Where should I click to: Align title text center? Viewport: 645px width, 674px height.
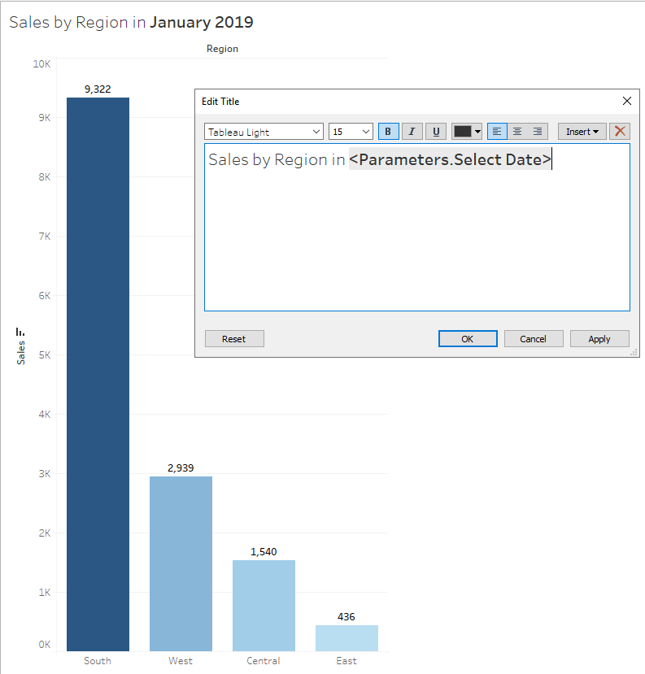(x=517, y=132)
